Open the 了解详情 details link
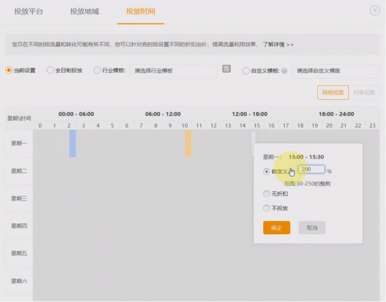386x302 pixels. (274, 44)
